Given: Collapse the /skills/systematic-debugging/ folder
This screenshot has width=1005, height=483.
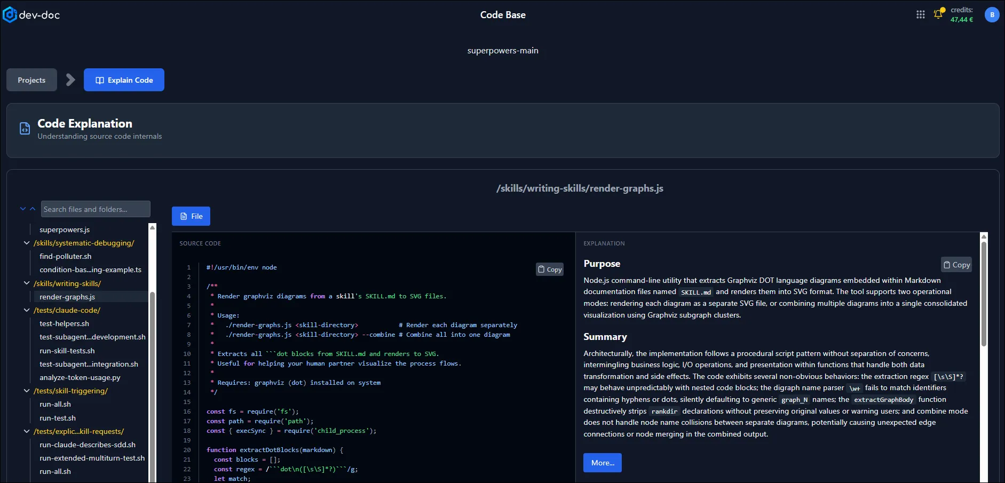Looking at the screenshot, I should click(x=27, y=243).
